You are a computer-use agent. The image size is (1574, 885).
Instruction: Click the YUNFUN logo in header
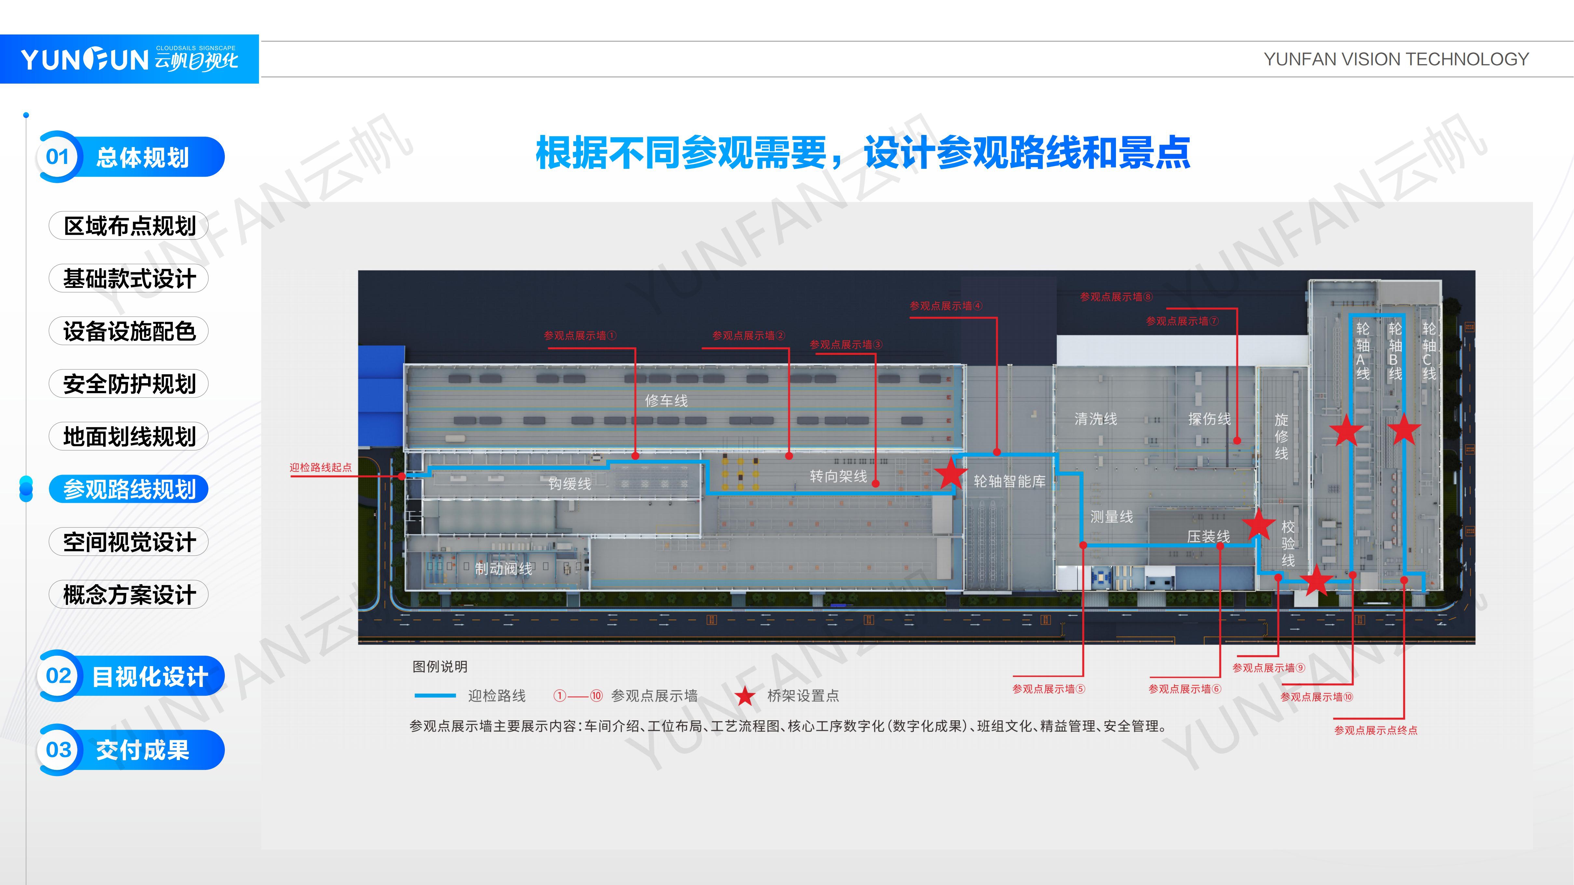coord(129,59)
